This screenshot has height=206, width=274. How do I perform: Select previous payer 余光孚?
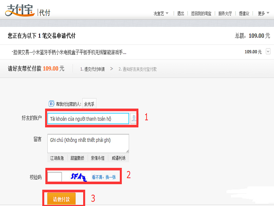(89, 104)
